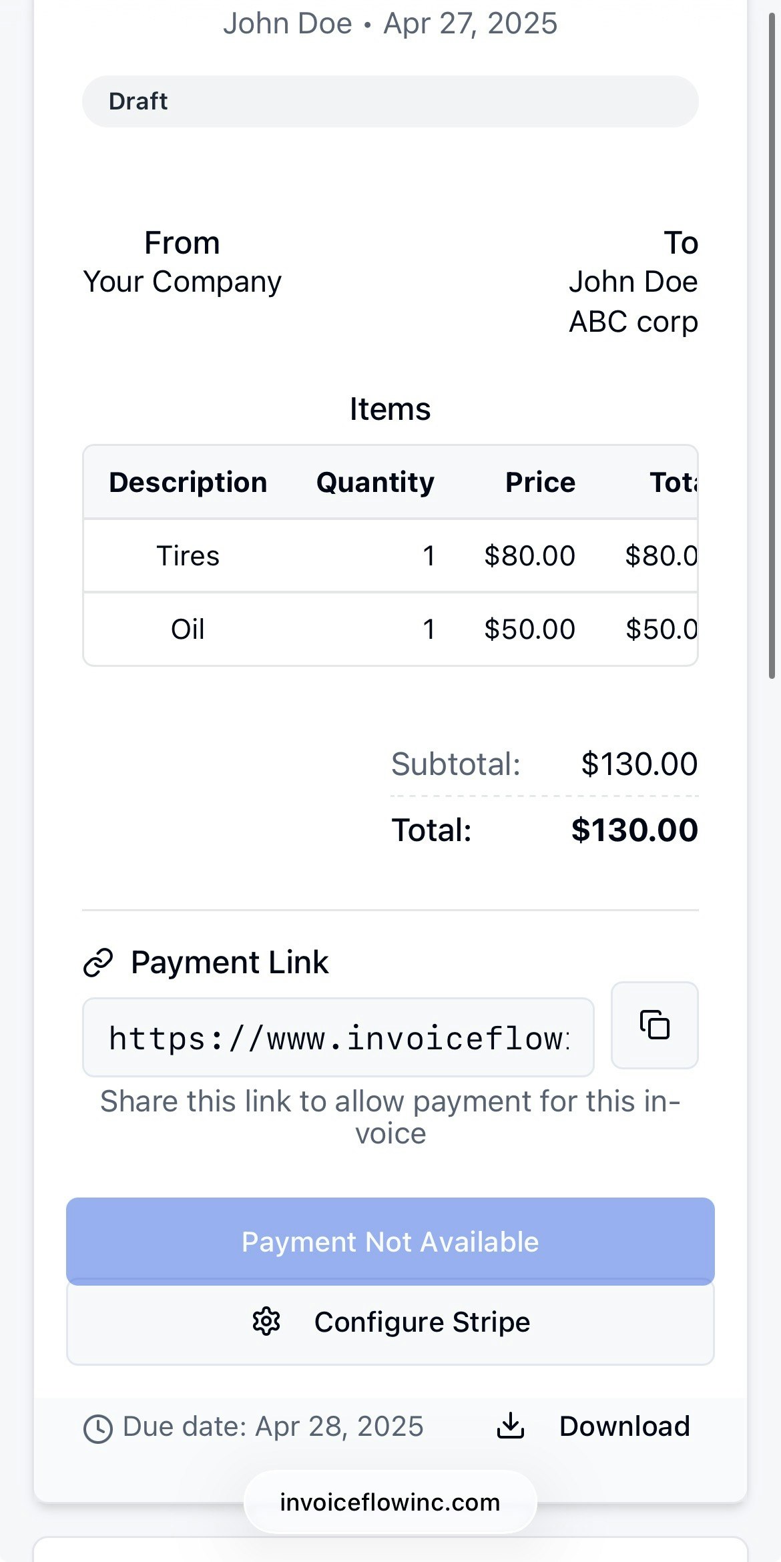Viewport: 781px width, 1562px height.
Task: Click the Price column header
Action: pyautogui.click(x=540, y=482)
